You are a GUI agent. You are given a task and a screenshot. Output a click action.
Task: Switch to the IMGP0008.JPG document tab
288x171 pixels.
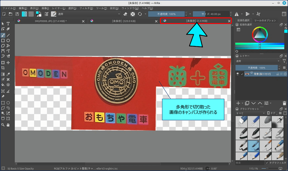(x=49, y=21)
